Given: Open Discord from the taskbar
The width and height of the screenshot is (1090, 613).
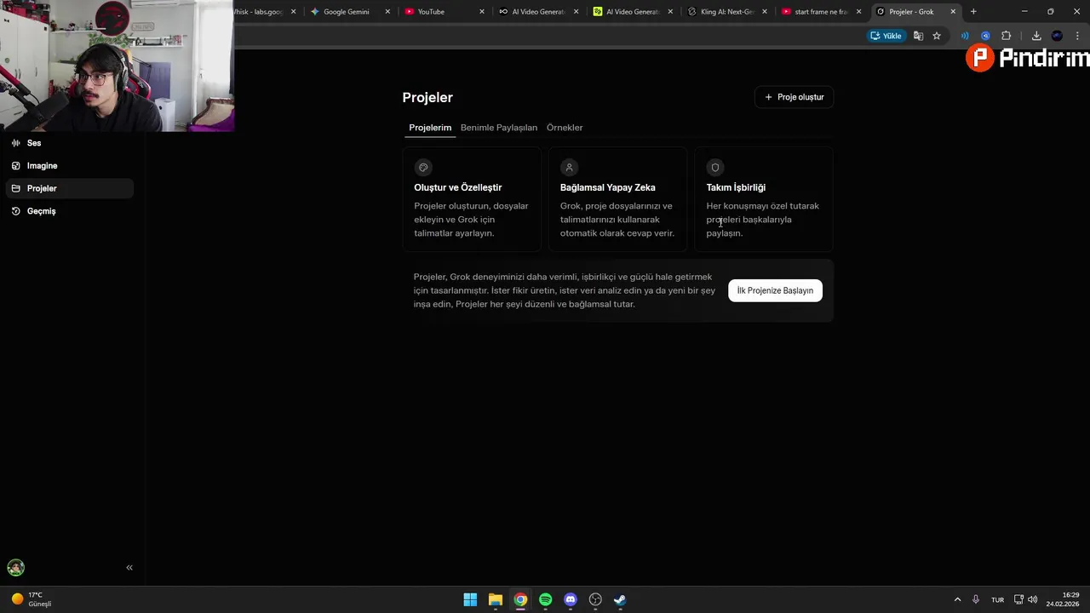Looking at the screenshot, I should 571,599.
